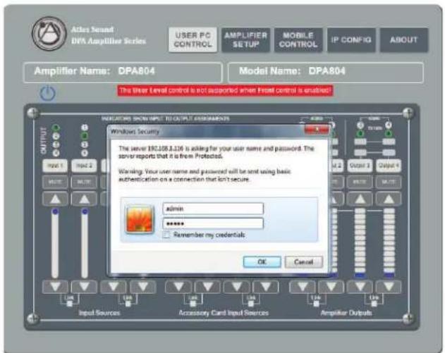The image size is (445, 353).
Task: Click the Output 3 label button
Action: pos(360,166)
